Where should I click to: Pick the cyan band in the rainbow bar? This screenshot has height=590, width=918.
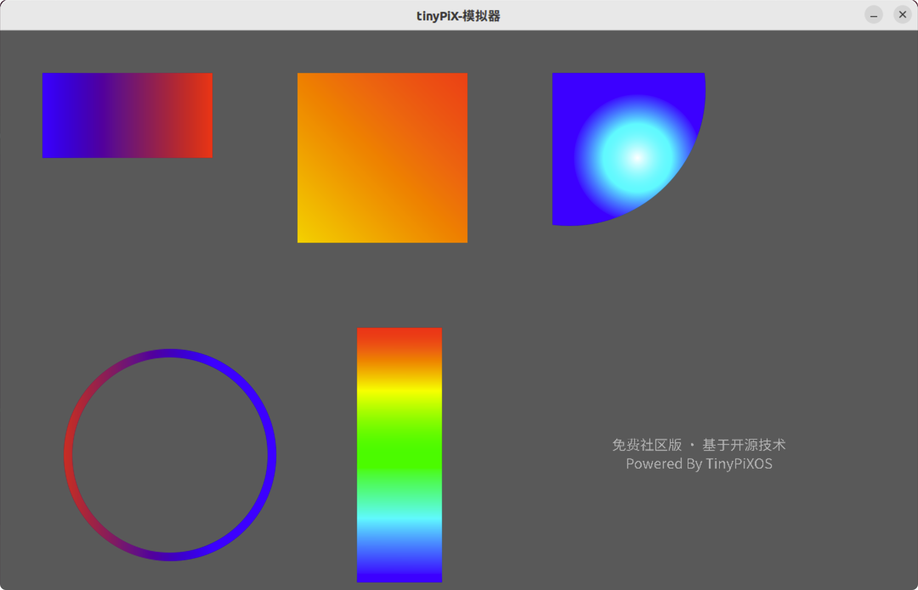(x=399, y=519)
